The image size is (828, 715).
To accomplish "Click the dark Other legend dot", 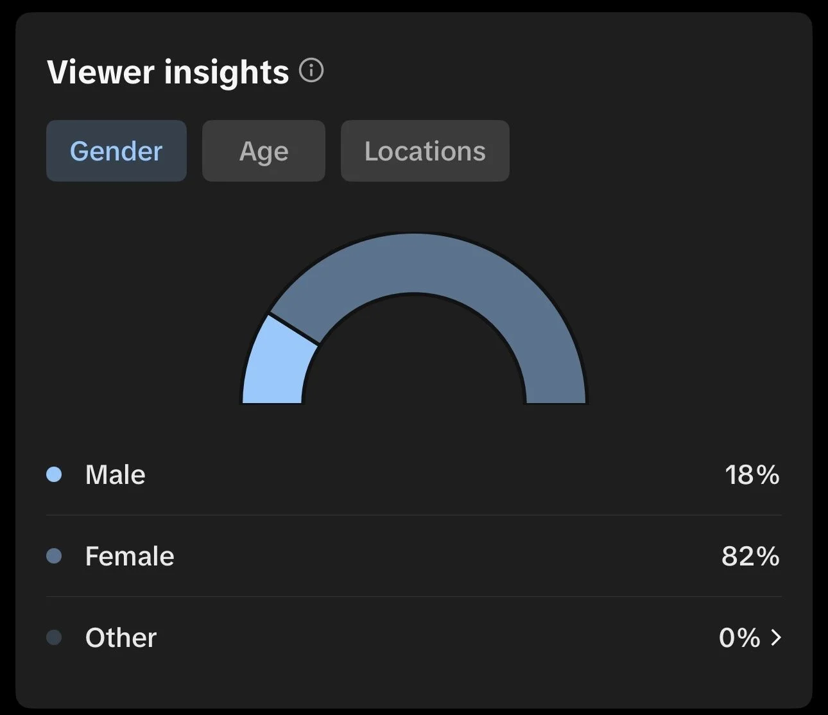I will (x=54, y=637).
